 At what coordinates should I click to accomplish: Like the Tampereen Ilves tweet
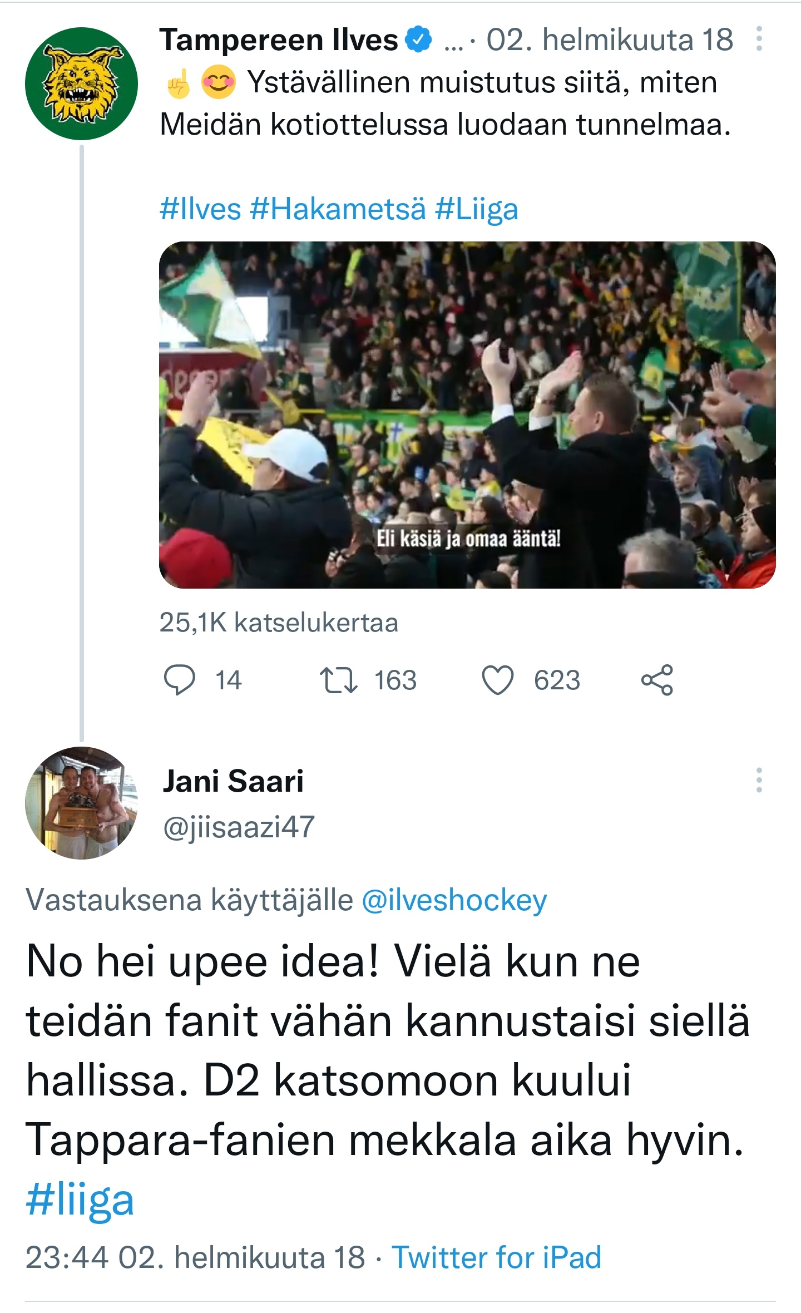[497, 680]
